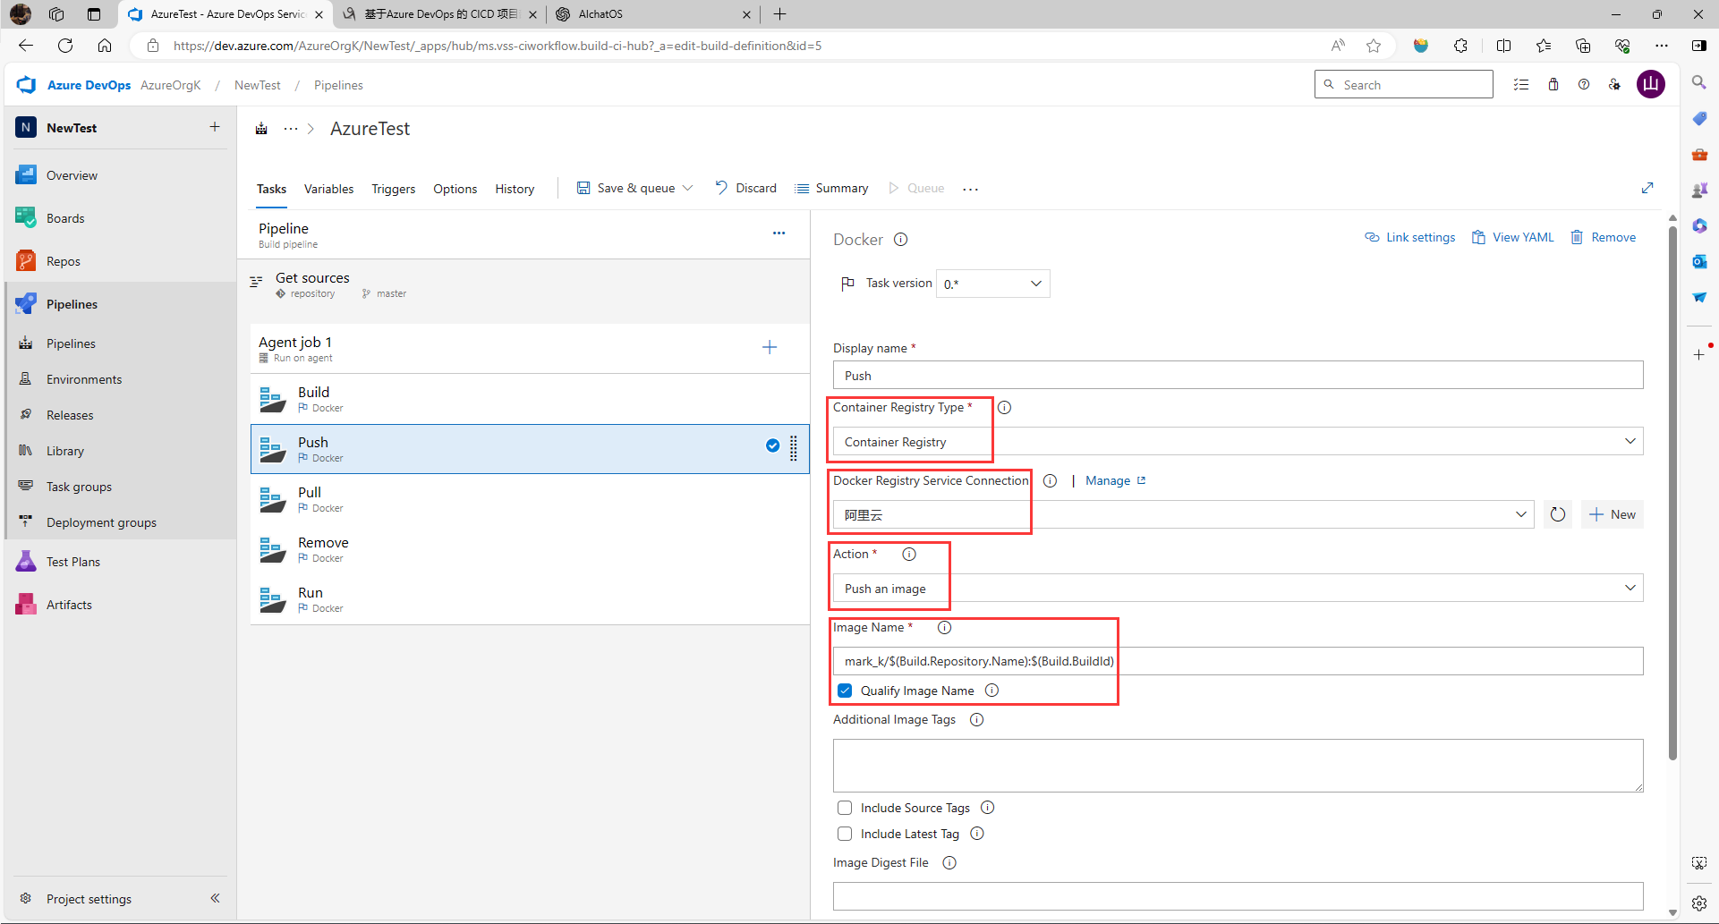This screenshot has width=1719, height=924.
Task: Expand Save & queue dropdown arrow
Action: pos(688,188)
